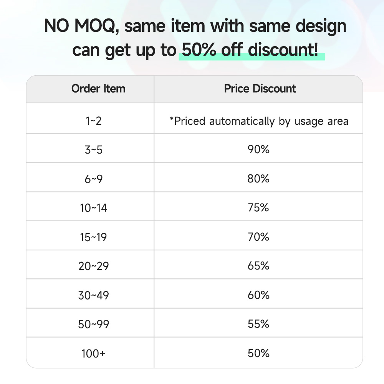384x384 pixels.
Task: Select the 60% discount cell
Action: point(258,295)
